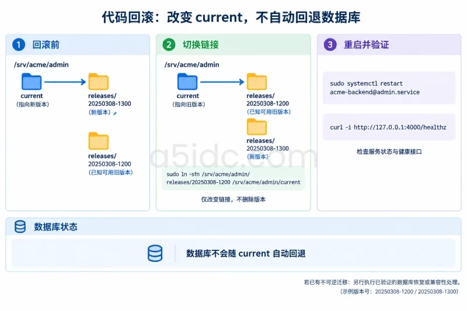Select the 20250308-1200 folder icon in 切换链接 panel
This screenshot has width=467, height=311.
coord(257,81)
